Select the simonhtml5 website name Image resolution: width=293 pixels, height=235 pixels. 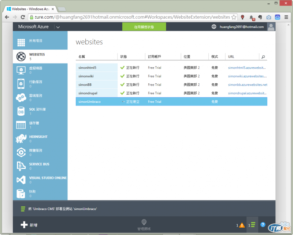(x=87, y=68)
